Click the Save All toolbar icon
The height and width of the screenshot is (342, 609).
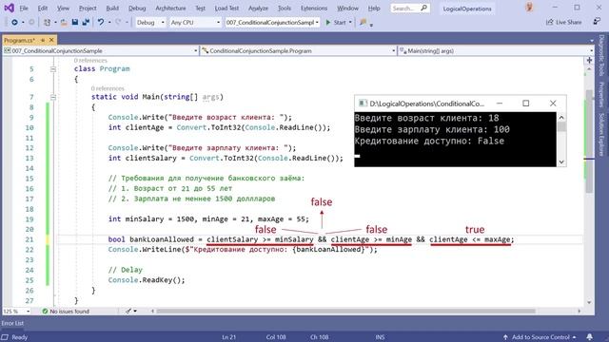[x=86, y=23]
